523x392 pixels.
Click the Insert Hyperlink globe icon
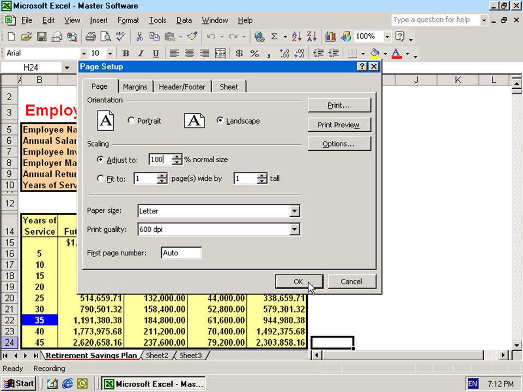pyautogui.click(x=259, y=36)
